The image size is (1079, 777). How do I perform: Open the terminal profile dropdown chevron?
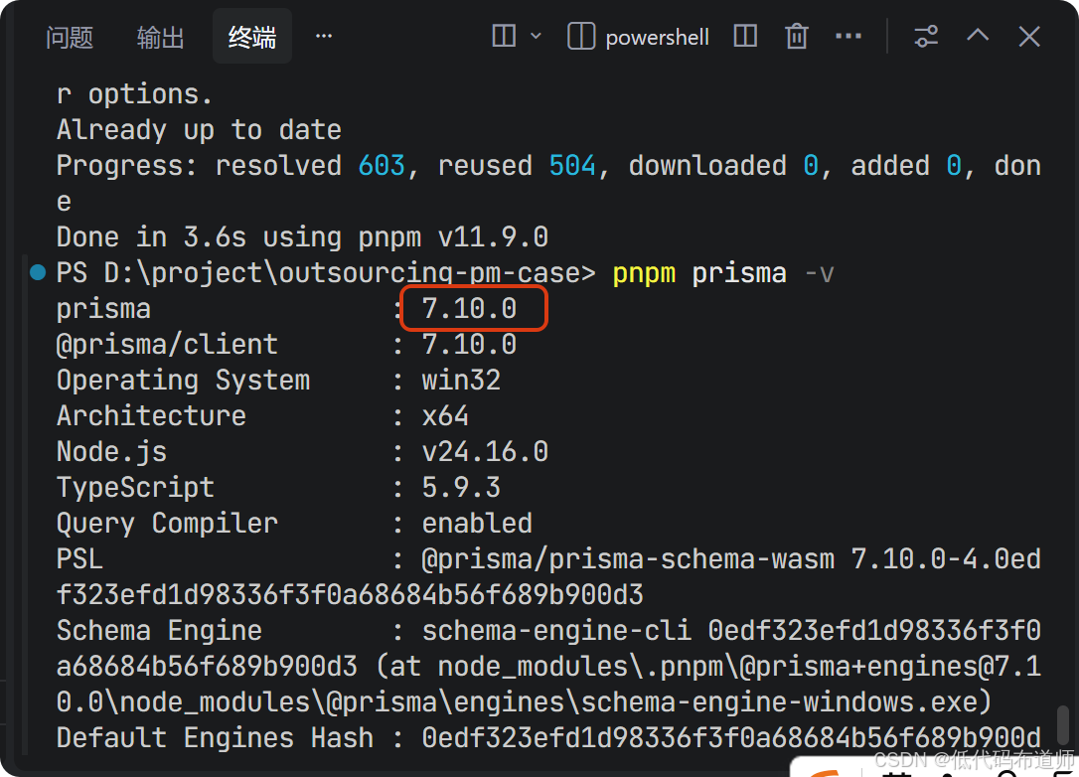tap(537, 36)
